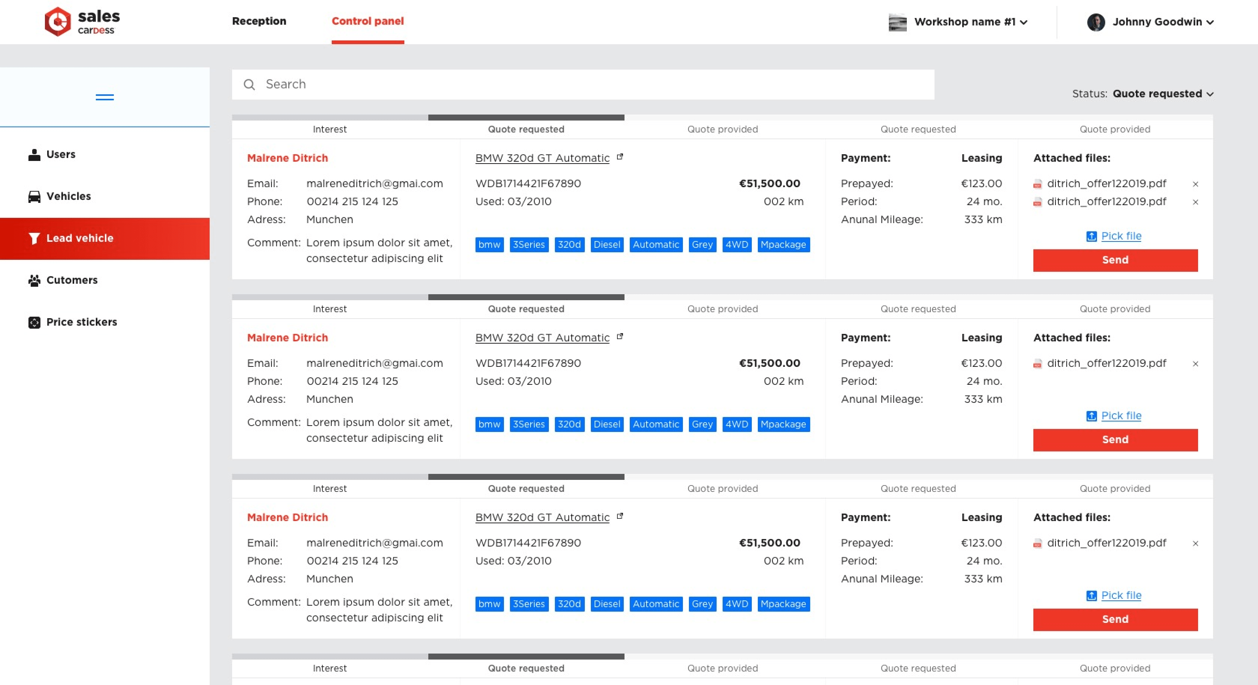Image resolution: width=1258 pixels, height=685 pixels.
Task: Open external link icon in third lead card
Action: (620, 516)
